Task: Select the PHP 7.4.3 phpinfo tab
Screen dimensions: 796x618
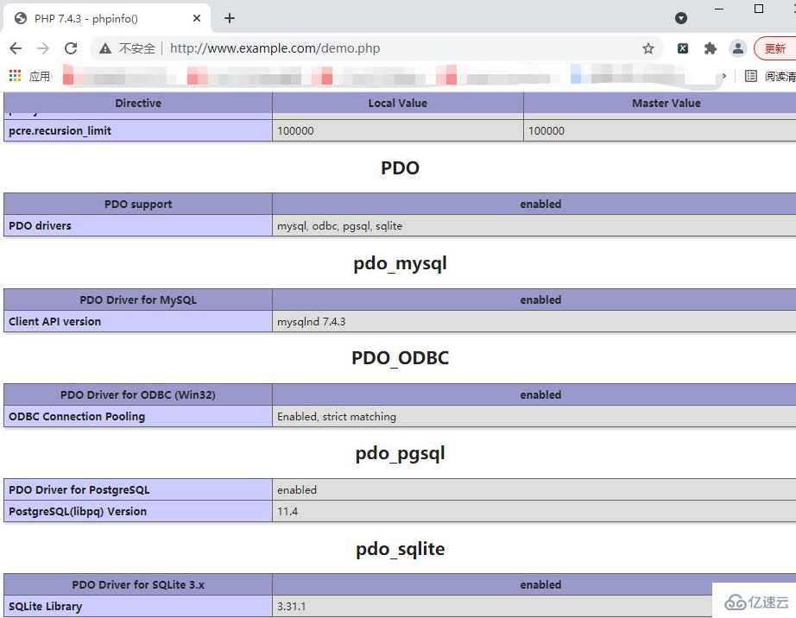Action: point(95,17)
